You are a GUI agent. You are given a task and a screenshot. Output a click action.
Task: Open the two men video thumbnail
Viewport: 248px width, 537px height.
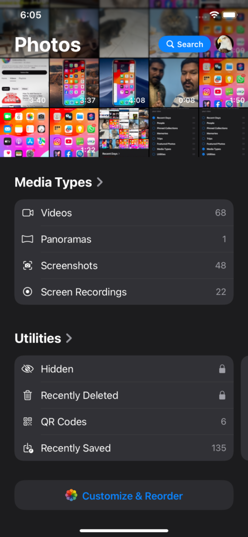[174, 82]
